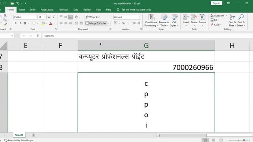Viewport: 253px width, 142px height.
Task: Click the Sign in button
Action: (216, 3)
